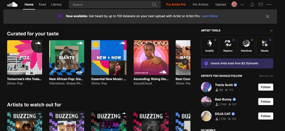The image size is (285, 131).
Task: Advance the Curated carousel with next arrow
Action: (185, 62)
